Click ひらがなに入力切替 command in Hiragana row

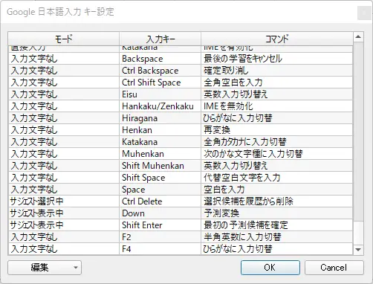click(277, 118)
